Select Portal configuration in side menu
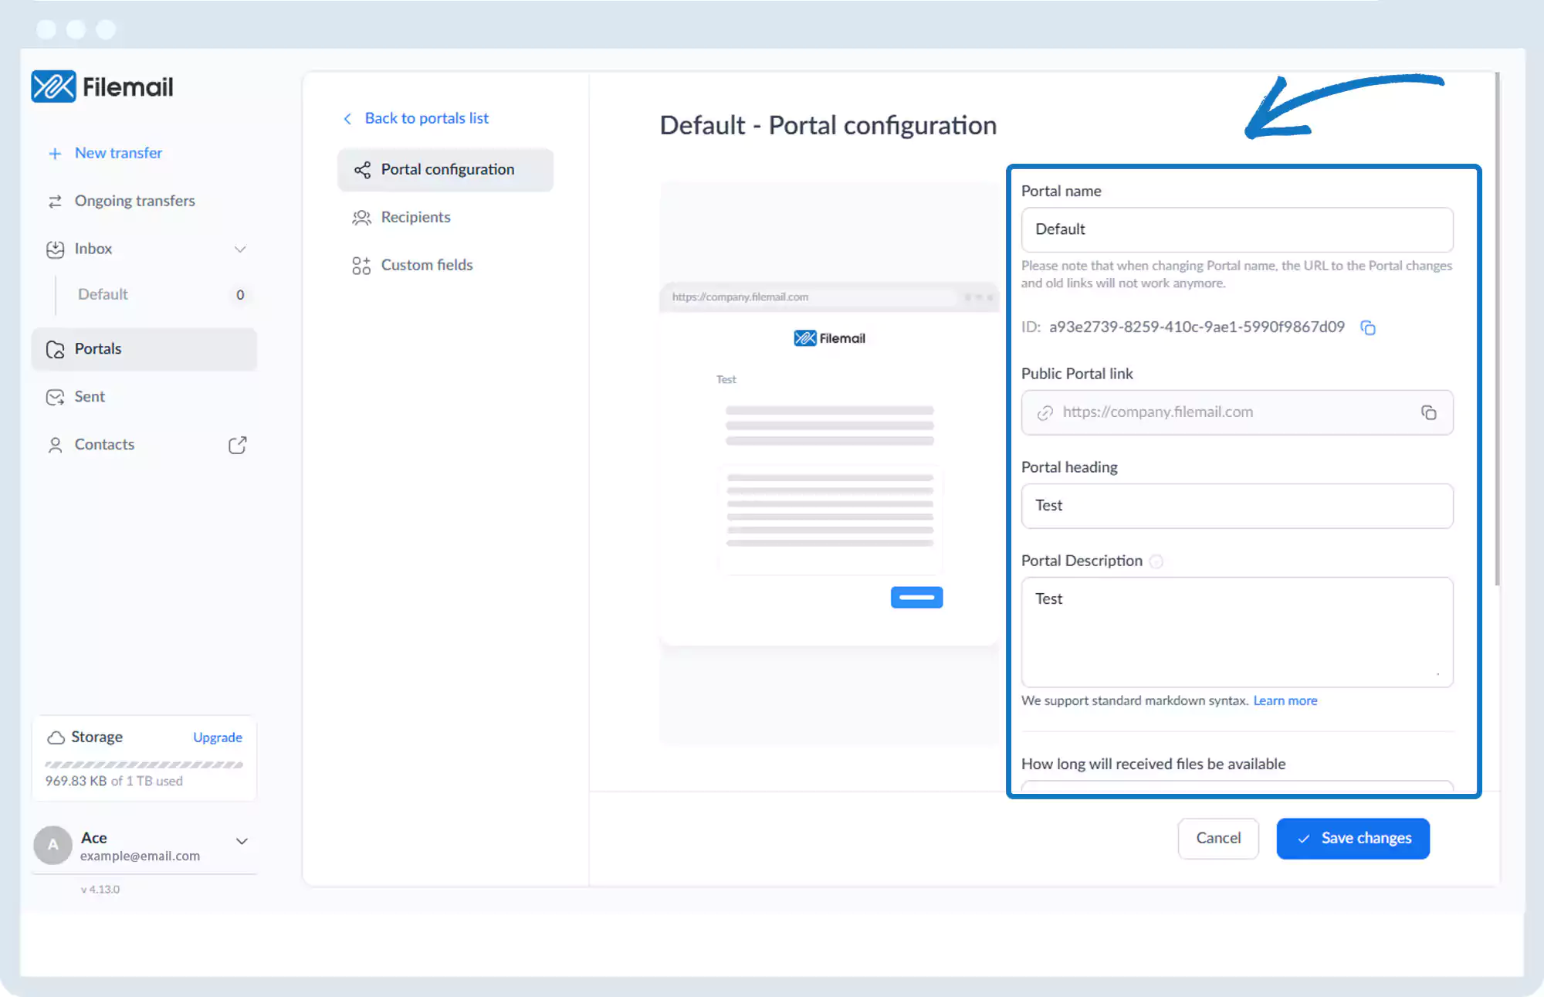The width and height of the screenshot is (1544, 997). coord(445,170)
